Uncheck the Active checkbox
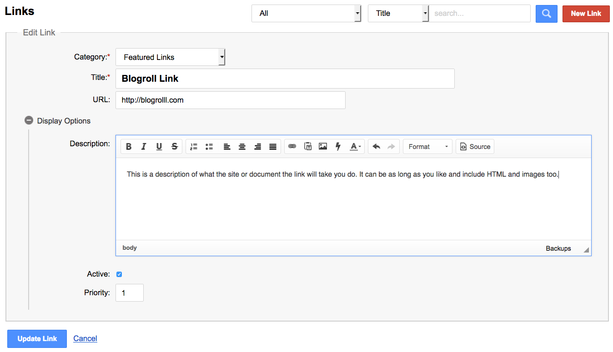 point(119,274)
